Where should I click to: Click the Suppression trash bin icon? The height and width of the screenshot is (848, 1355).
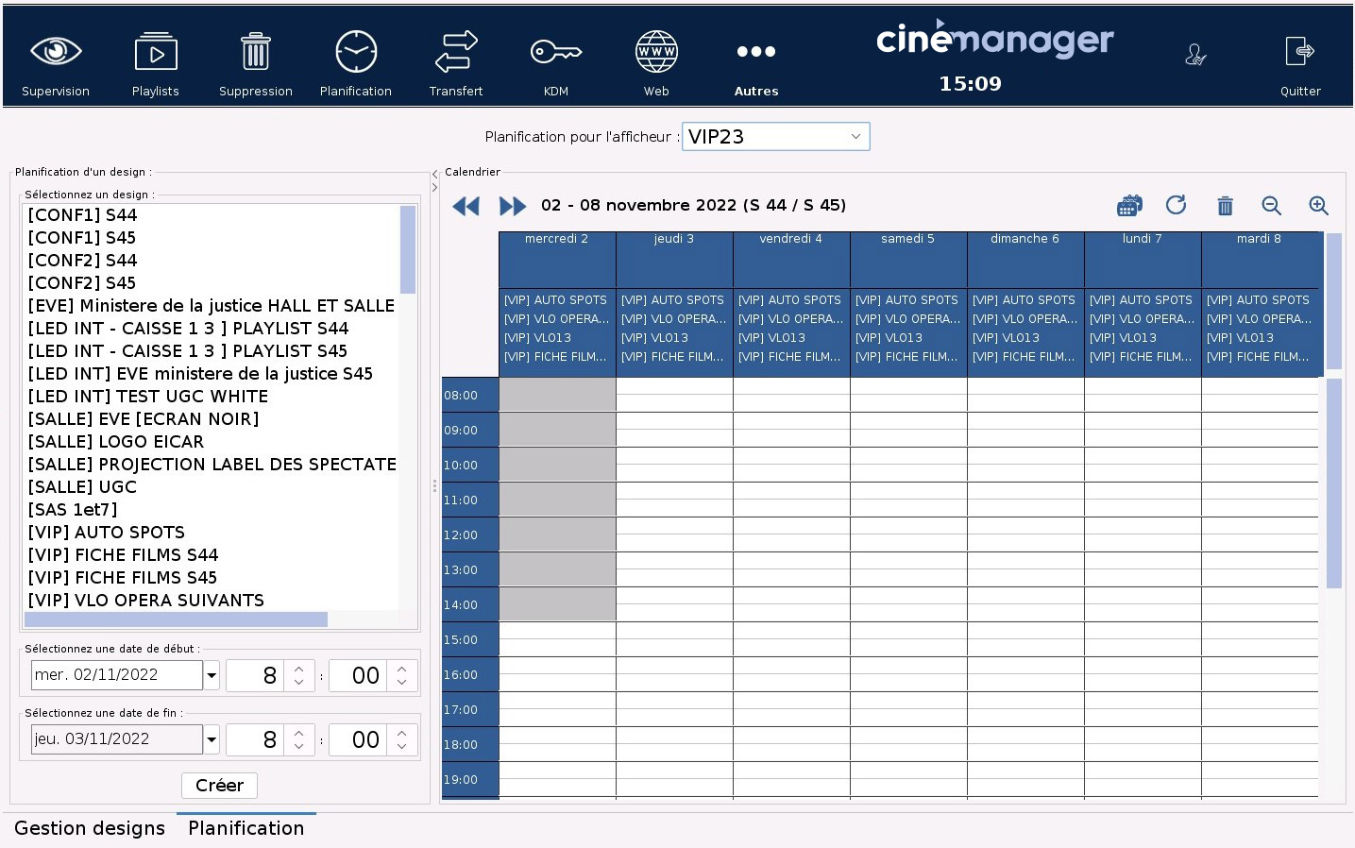tap(255, 53)
